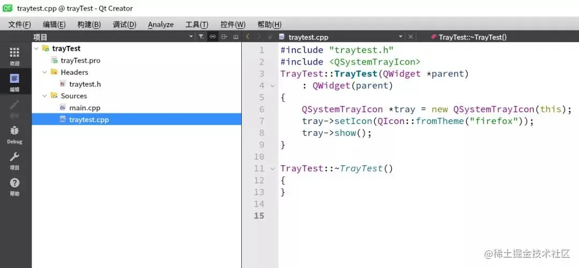Click the lock icon beside traytest.cpp
This screenshot has height=268, width=579.
270,37
